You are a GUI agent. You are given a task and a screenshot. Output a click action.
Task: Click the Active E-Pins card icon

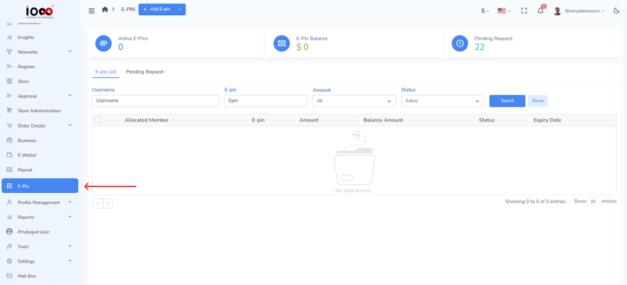click(103, 43)
